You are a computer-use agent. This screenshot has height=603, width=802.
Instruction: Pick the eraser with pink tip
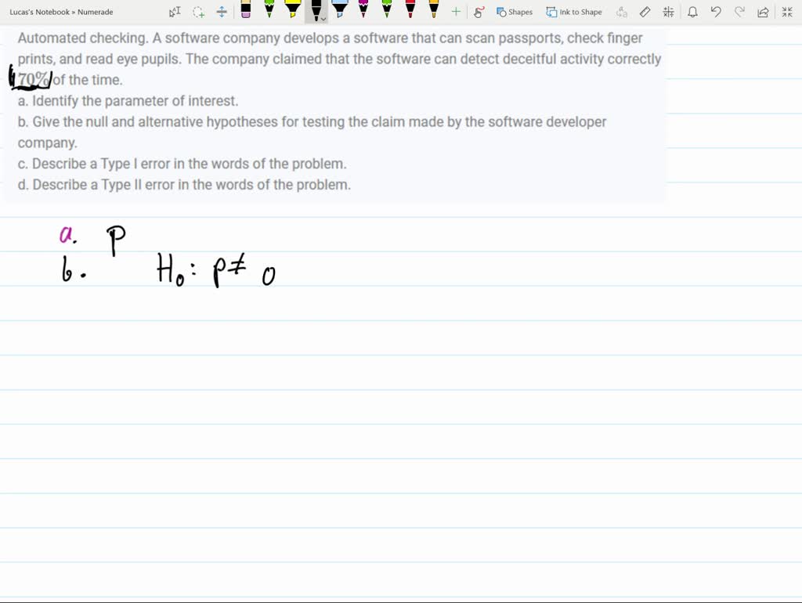(245, 9)
